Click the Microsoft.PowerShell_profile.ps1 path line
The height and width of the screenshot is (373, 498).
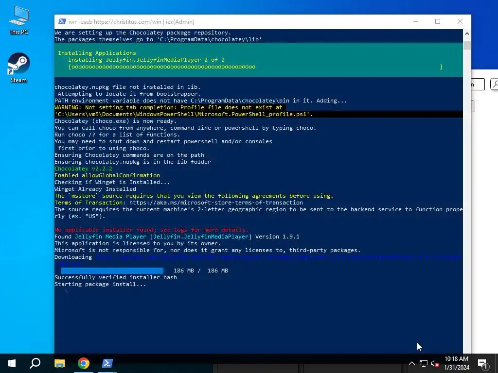(x=183, y=114)
